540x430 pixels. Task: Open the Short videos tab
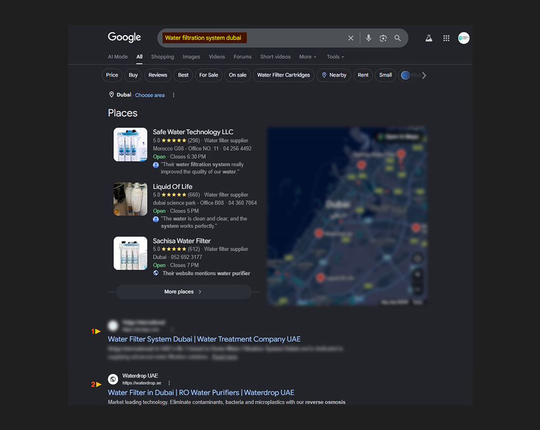click(275, 57)
